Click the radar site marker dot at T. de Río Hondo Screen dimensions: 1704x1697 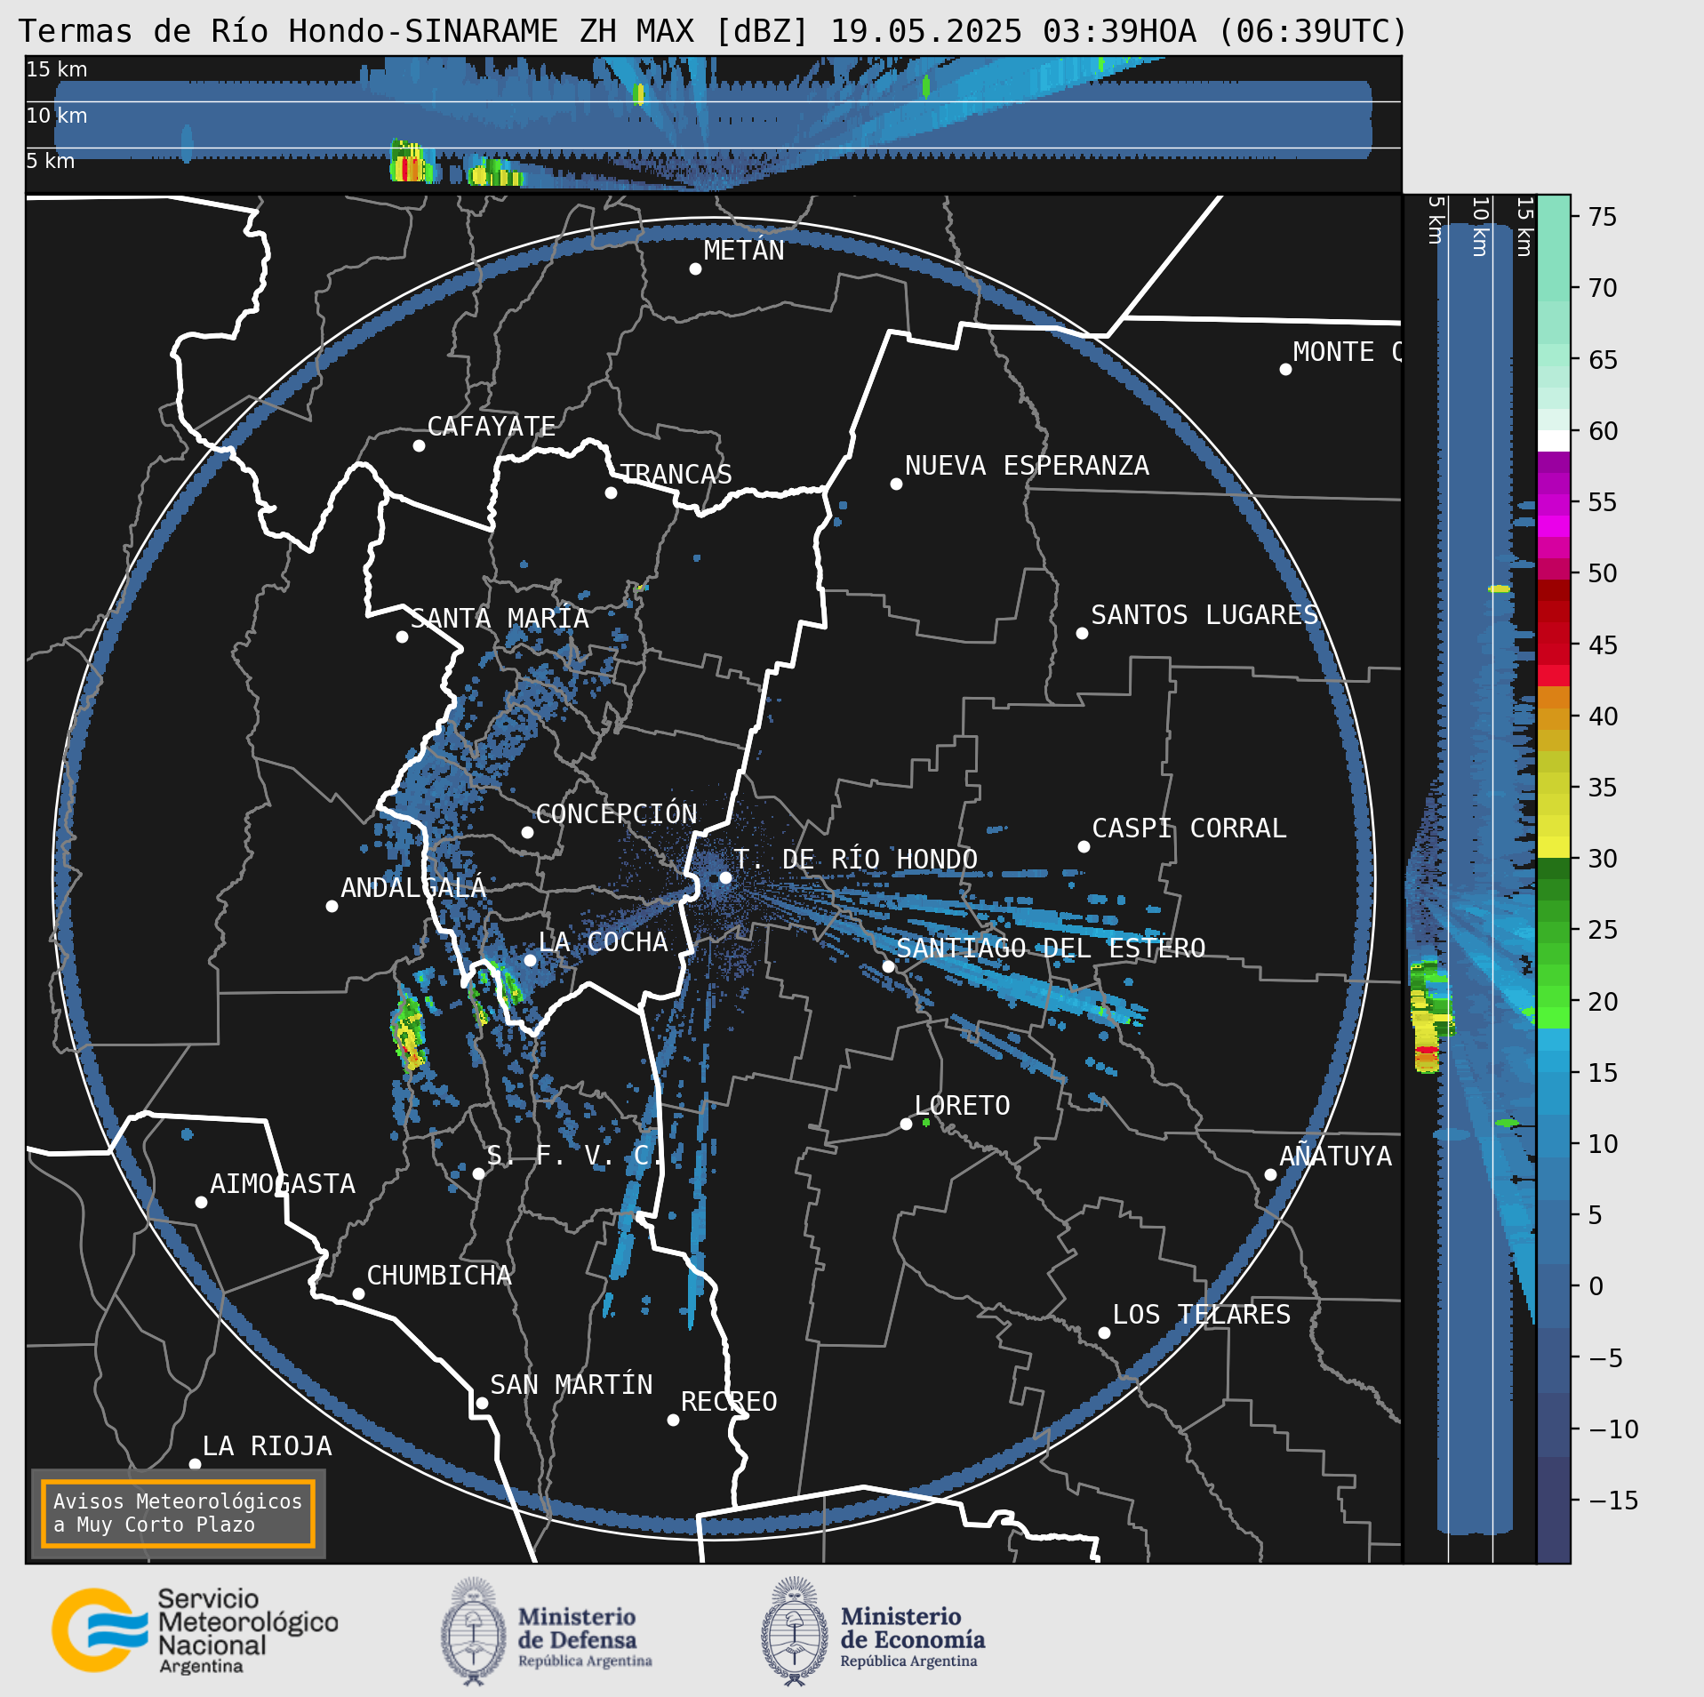tap(725, 877)
